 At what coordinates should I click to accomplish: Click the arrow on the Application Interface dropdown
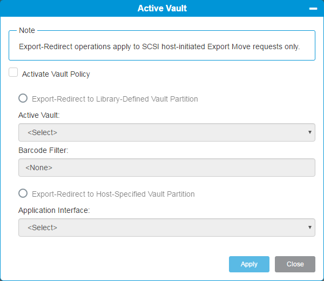[x=310, y=228]
